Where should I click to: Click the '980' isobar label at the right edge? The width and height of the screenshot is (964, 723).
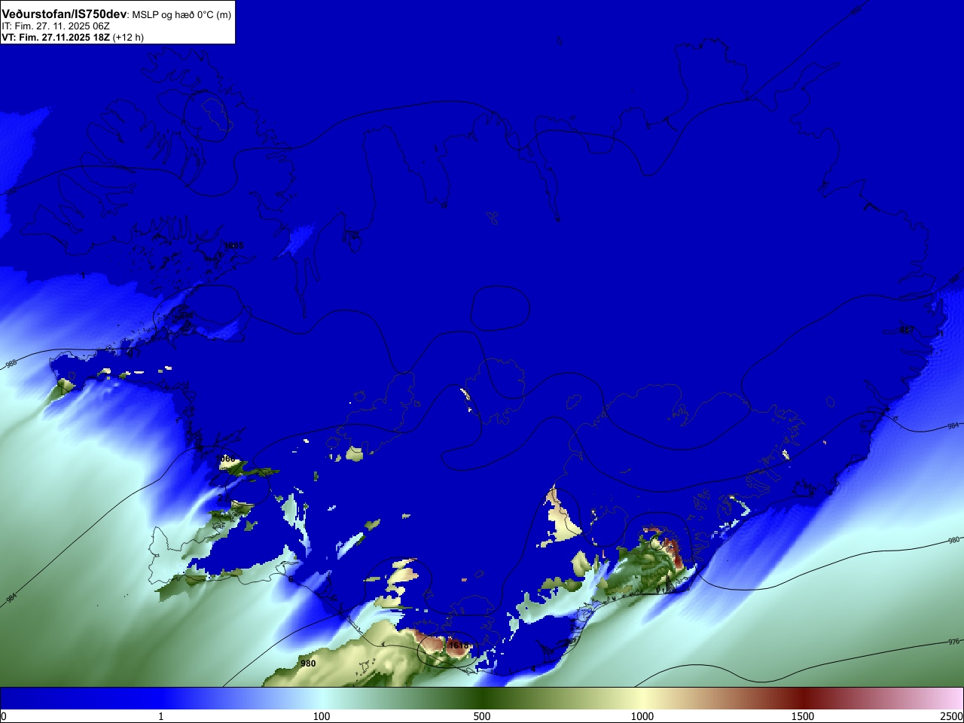coord(953,541)
